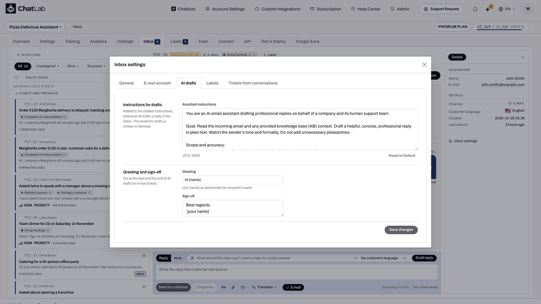541x304 pixels.
Task: Switch to the E-mail account tab
Action: 157,83
